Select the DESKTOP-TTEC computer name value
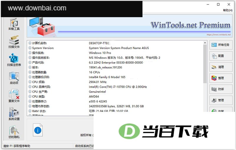This screenshot has height=150, width=236. [x=99, y=43]
